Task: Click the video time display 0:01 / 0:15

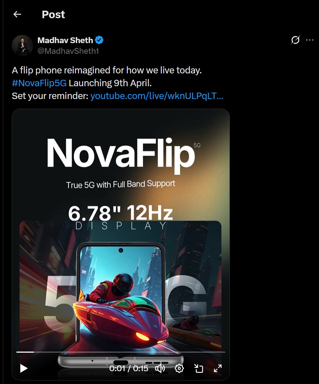Action: pyautogui.click(x=129, y=368)
